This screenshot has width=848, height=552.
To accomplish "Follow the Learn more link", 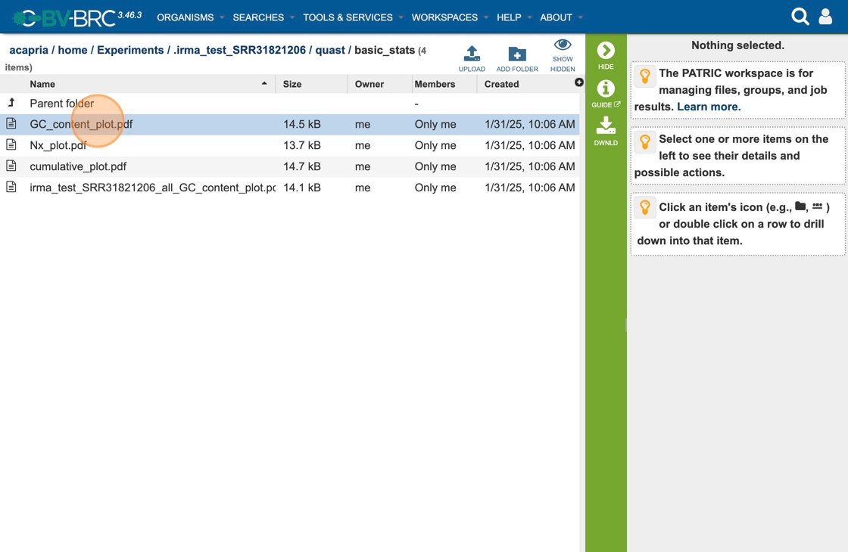I will (x=709, y=107).
